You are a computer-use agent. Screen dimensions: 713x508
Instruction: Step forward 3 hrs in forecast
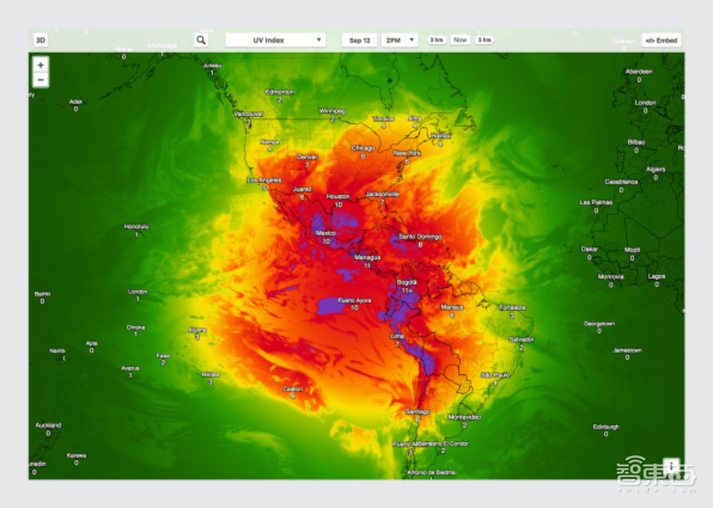click(484, 40)
